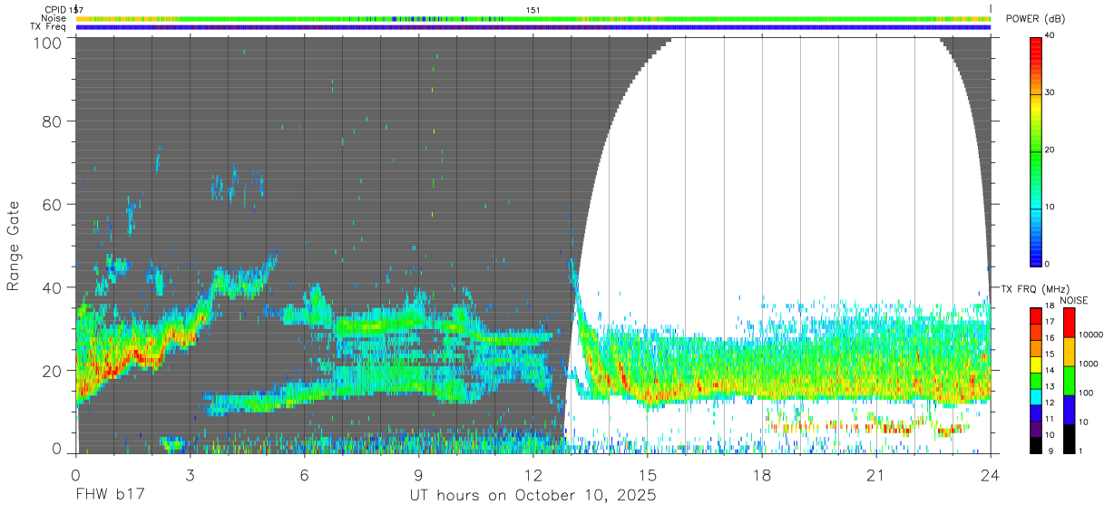This screenshot has height=514, width=1114.
Task: Click the 6 hour tick on the UT axis
Action: pos(304,474)
